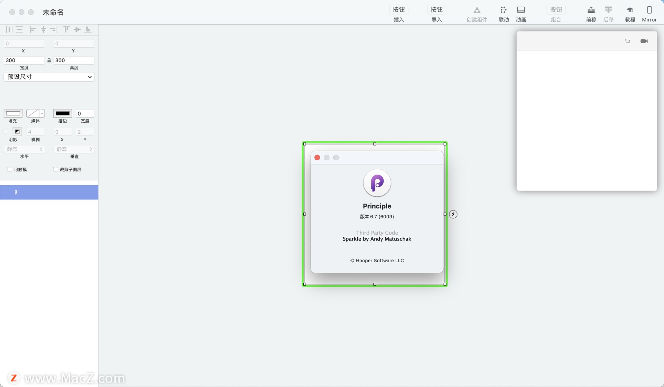Click '© Hooper Software LLC' text
The width and height of the screenshot is (664, 387).
coord(377,261)
